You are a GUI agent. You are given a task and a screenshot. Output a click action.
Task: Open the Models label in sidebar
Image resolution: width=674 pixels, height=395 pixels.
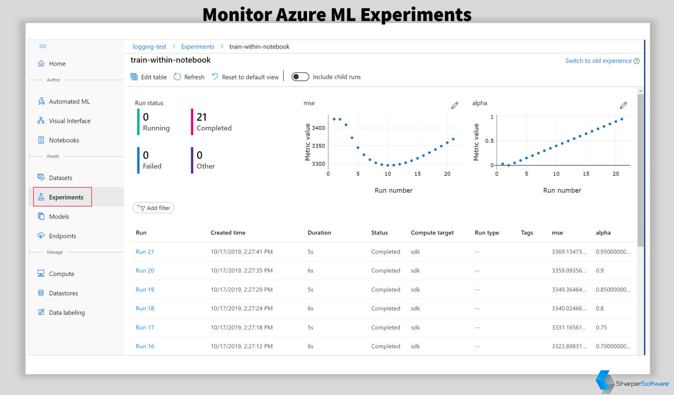pyautogui.click(x=59, y=216)
